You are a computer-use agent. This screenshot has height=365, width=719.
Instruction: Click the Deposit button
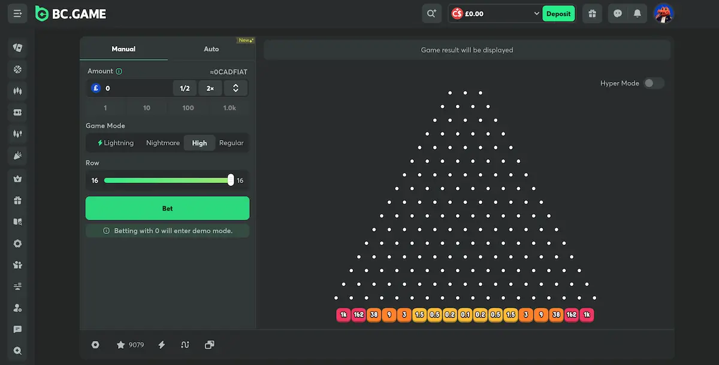558,13
